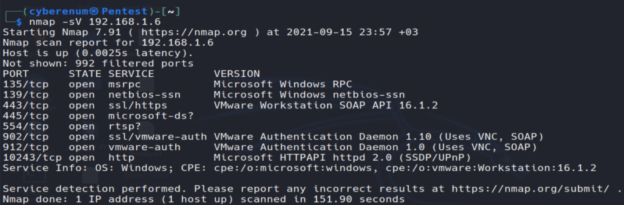624x205 pixels.
Task: Click the Kali symbol in the prompt
Action: [94, 11]
